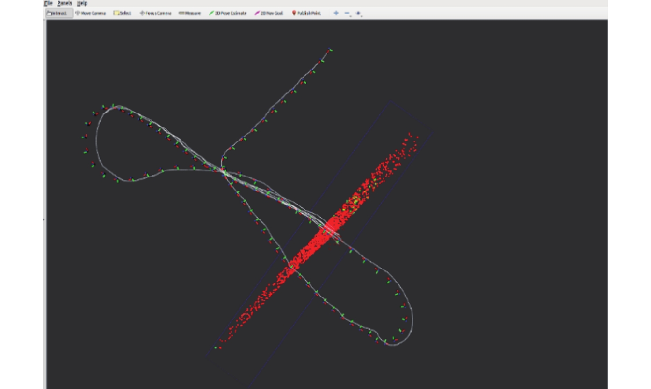Click the blue plus add-tool icon

pos(336,13)
